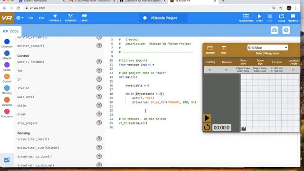Expand the playground window
The image size is (304, 171).
click(x=210, y=49)
